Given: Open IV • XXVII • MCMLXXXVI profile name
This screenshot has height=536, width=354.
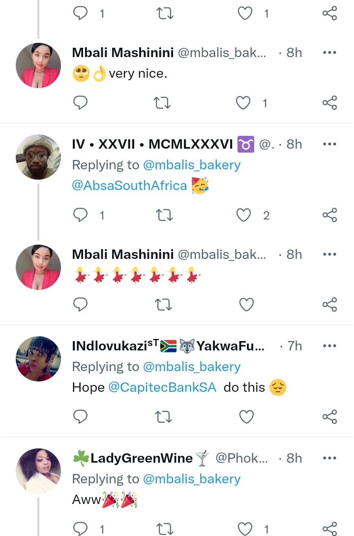Looking at the screenshot, I should tap(152, 144).
